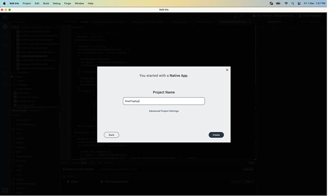Click the "You started with a Native App." heading
Viewport: 328px width, 196px height.
[164, 76]
